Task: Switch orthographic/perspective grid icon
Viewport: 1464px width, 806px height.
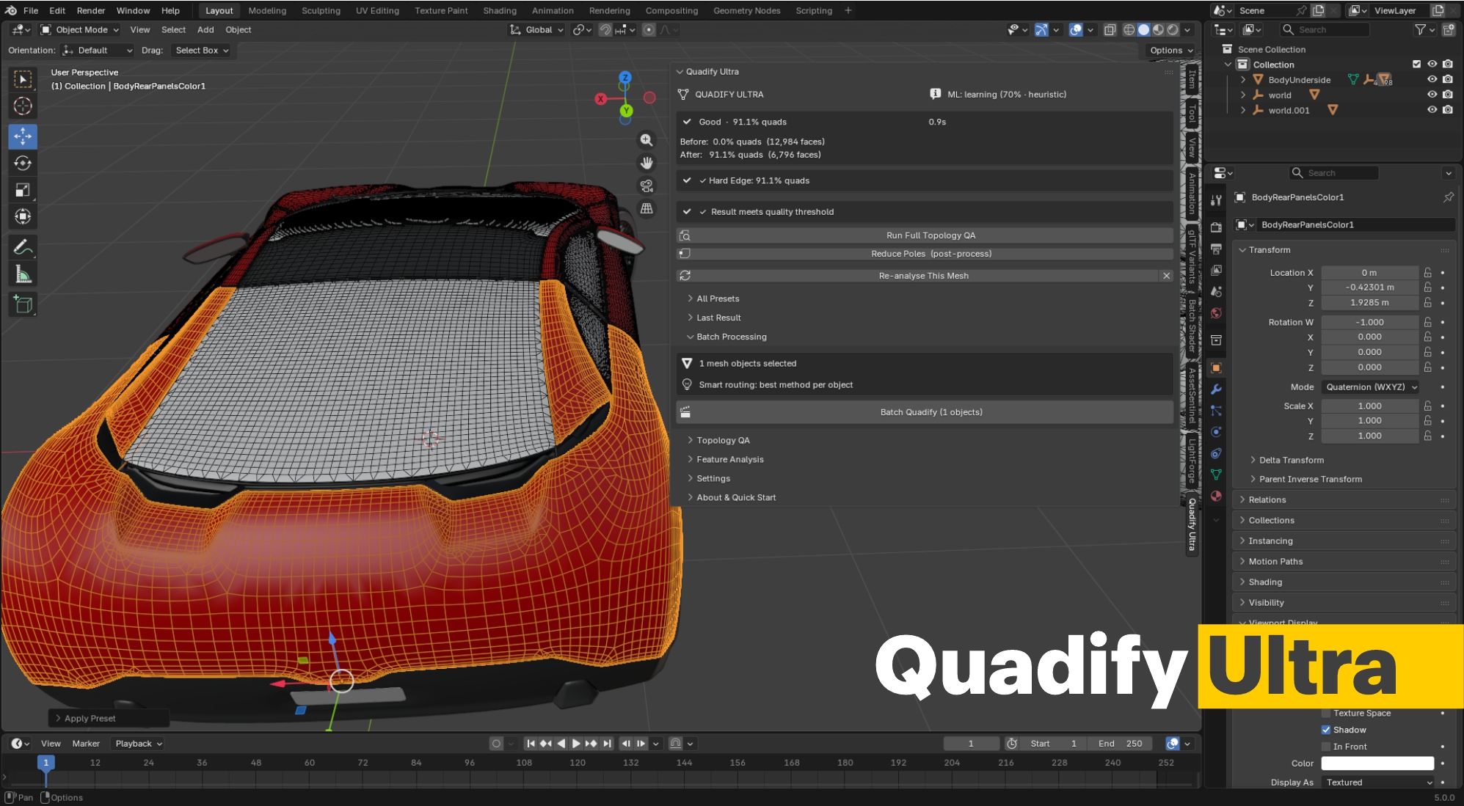Action: click(x=646, y=208)
